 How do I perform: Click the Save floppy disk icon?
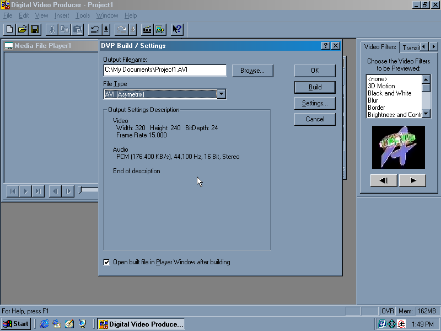pyautogui.click(x=35, y=29)
